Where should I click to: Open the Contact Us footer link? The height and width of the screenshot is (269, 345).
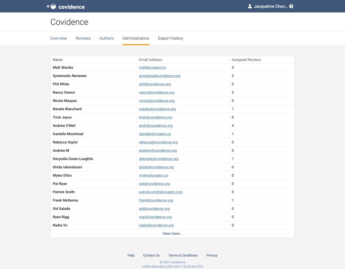[151, 256]
